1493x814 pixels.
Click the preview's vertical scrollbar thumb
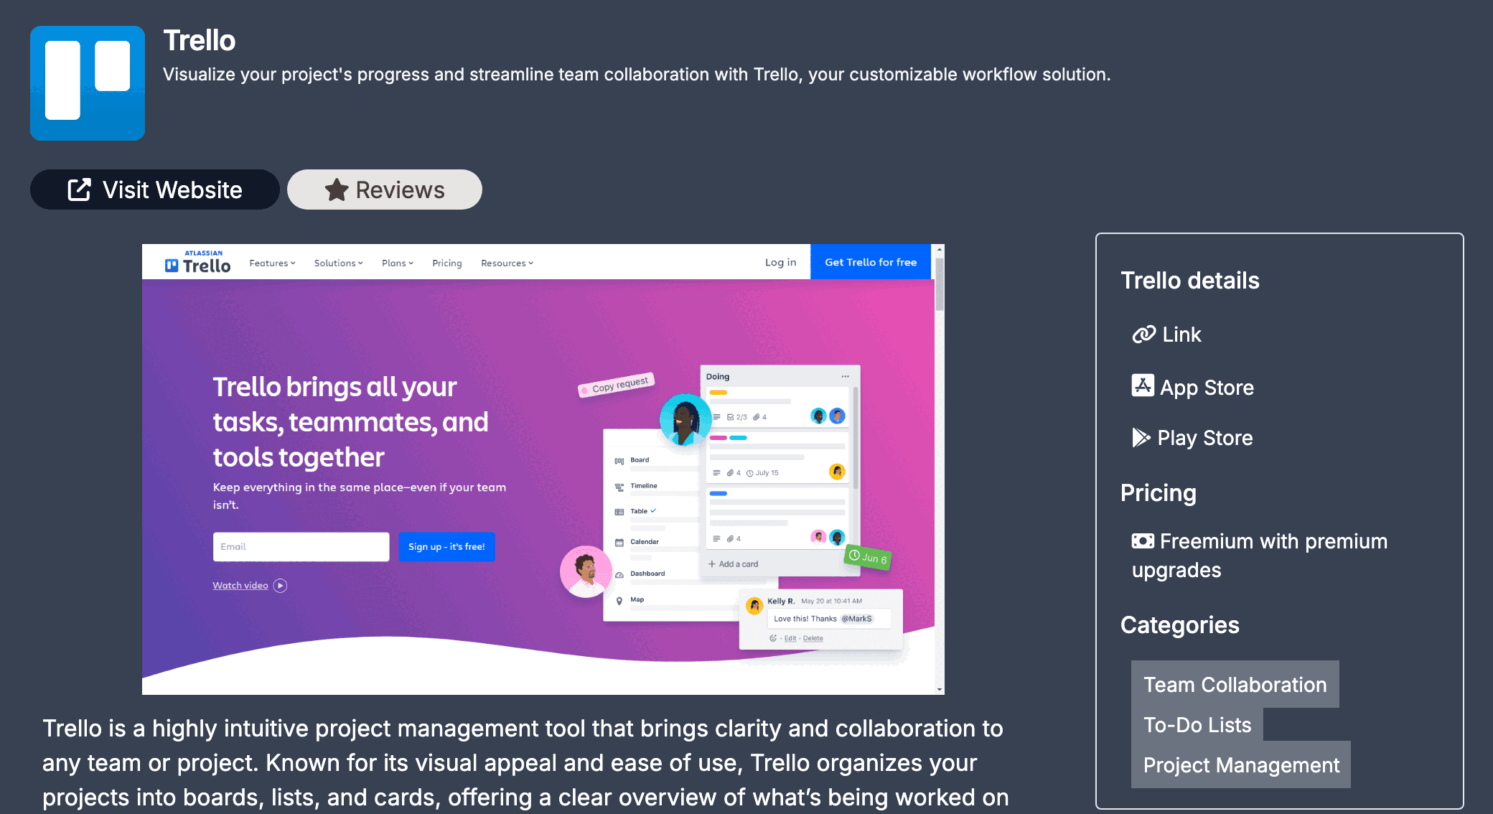(x=940, y=284)
